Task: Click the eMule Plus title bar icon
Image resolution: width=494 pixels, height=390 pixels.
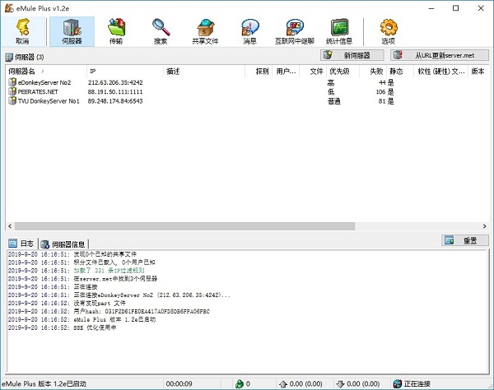Action: [x=9, y=8]
